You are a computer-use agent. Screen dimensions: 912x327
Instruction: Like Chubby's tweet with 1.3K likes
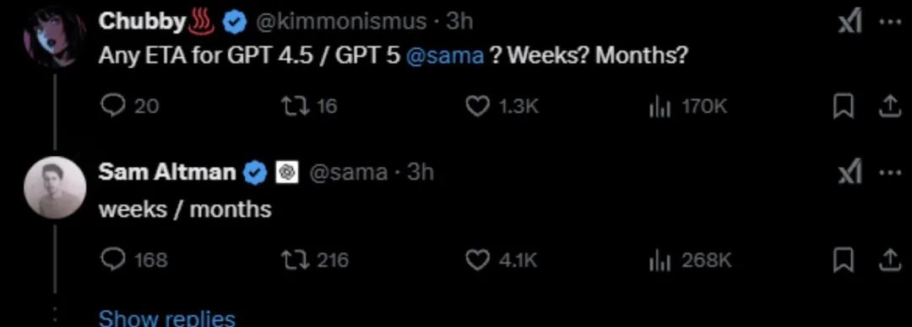pyautogui.click(x=502, y=106)
